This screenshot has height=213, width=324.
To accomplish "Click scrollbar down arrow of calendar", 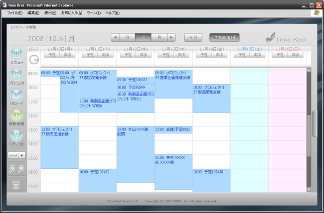I will (x=309, y=190).
